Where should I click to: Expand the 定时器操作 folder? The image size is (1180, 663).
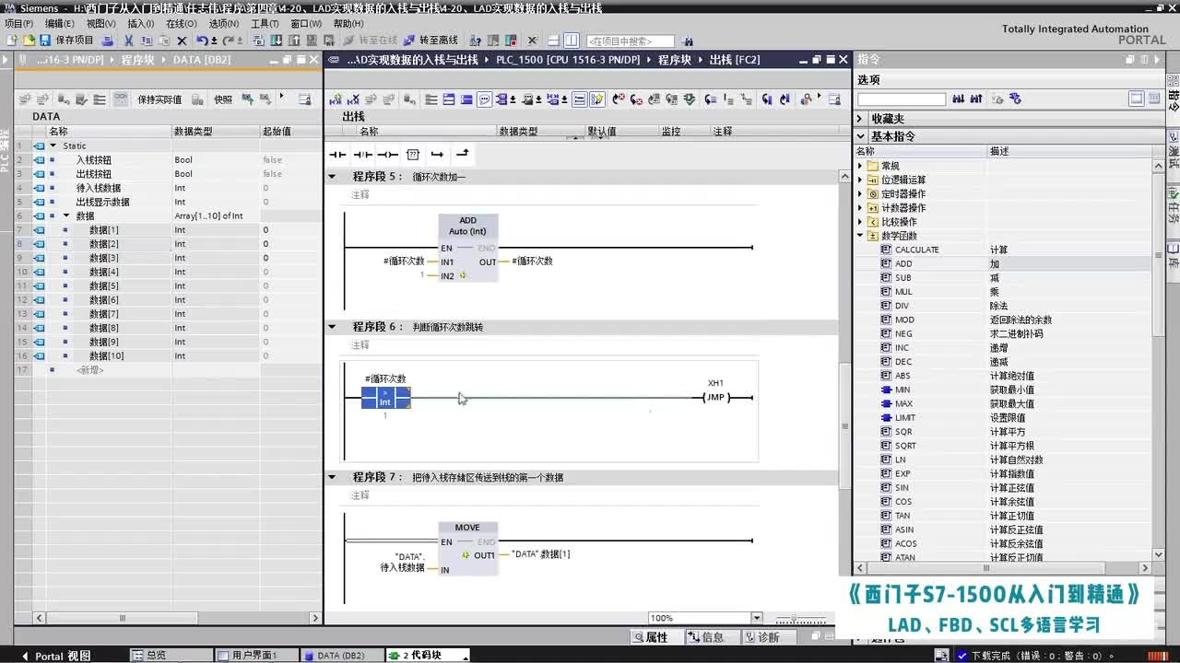[861, 193]
